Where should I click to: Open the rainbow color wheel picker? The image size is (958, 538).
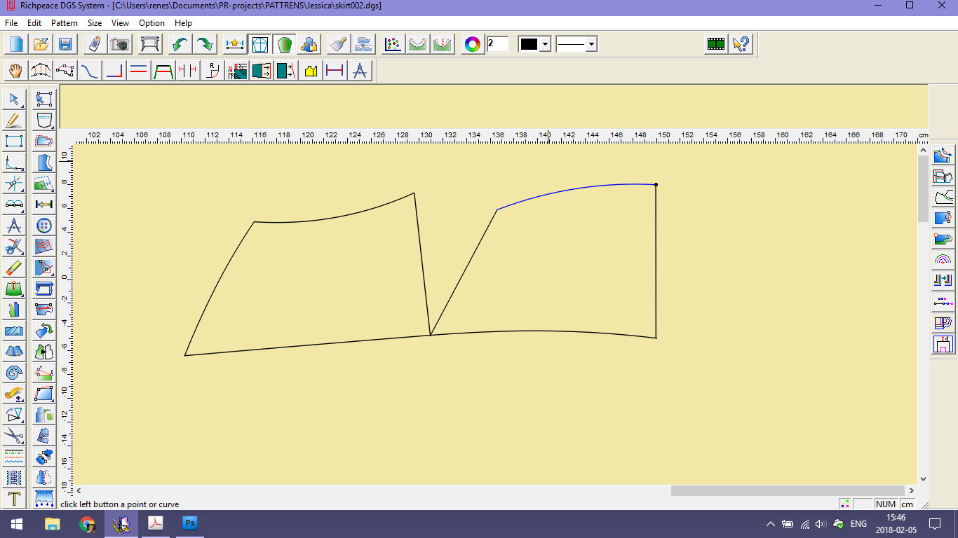pos(473,44)
